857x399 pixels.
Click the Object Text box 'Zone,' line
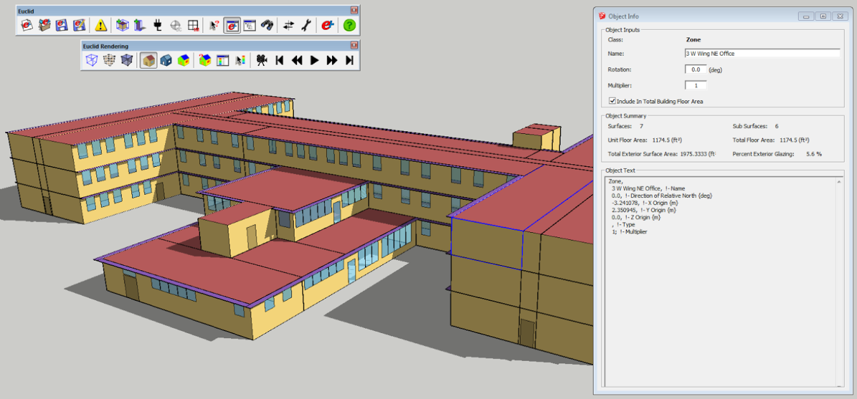tap(615, 181)
